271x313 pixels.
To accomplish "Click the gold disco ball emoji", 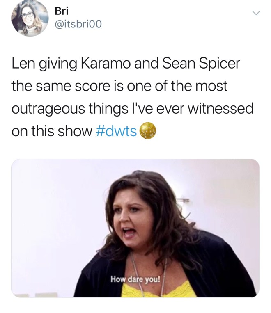I will [x=147, y=130].
